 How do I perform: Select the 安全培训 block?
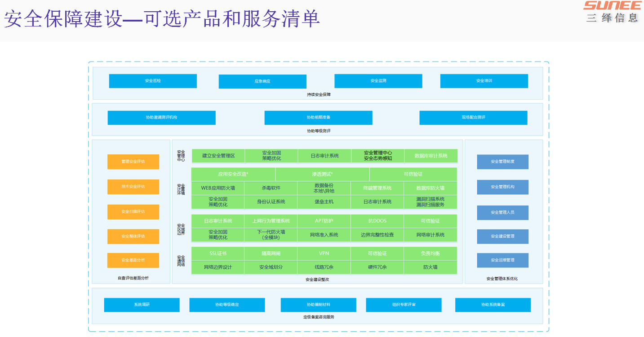tap(484, 81)
